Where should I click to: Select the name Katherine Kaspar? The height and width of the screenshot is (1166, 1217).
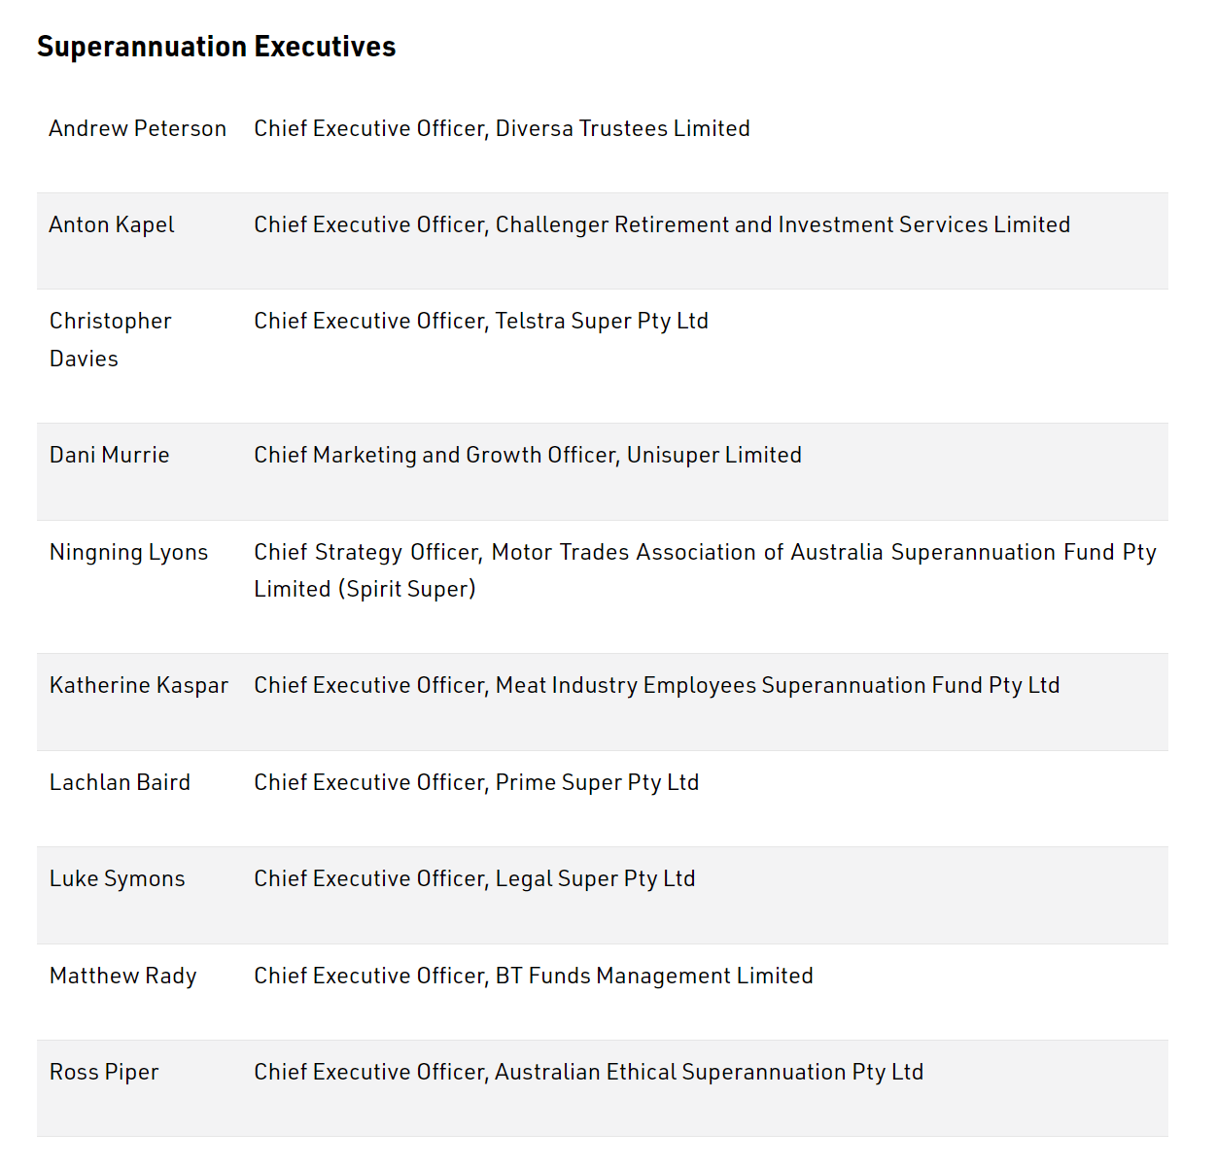138,685
